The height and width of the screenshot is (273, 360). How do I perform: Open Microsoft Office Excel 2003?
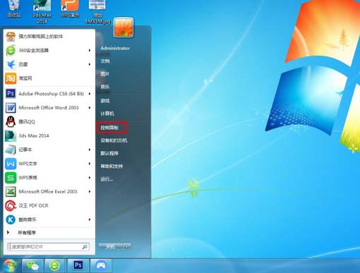[x=48, y=191]
